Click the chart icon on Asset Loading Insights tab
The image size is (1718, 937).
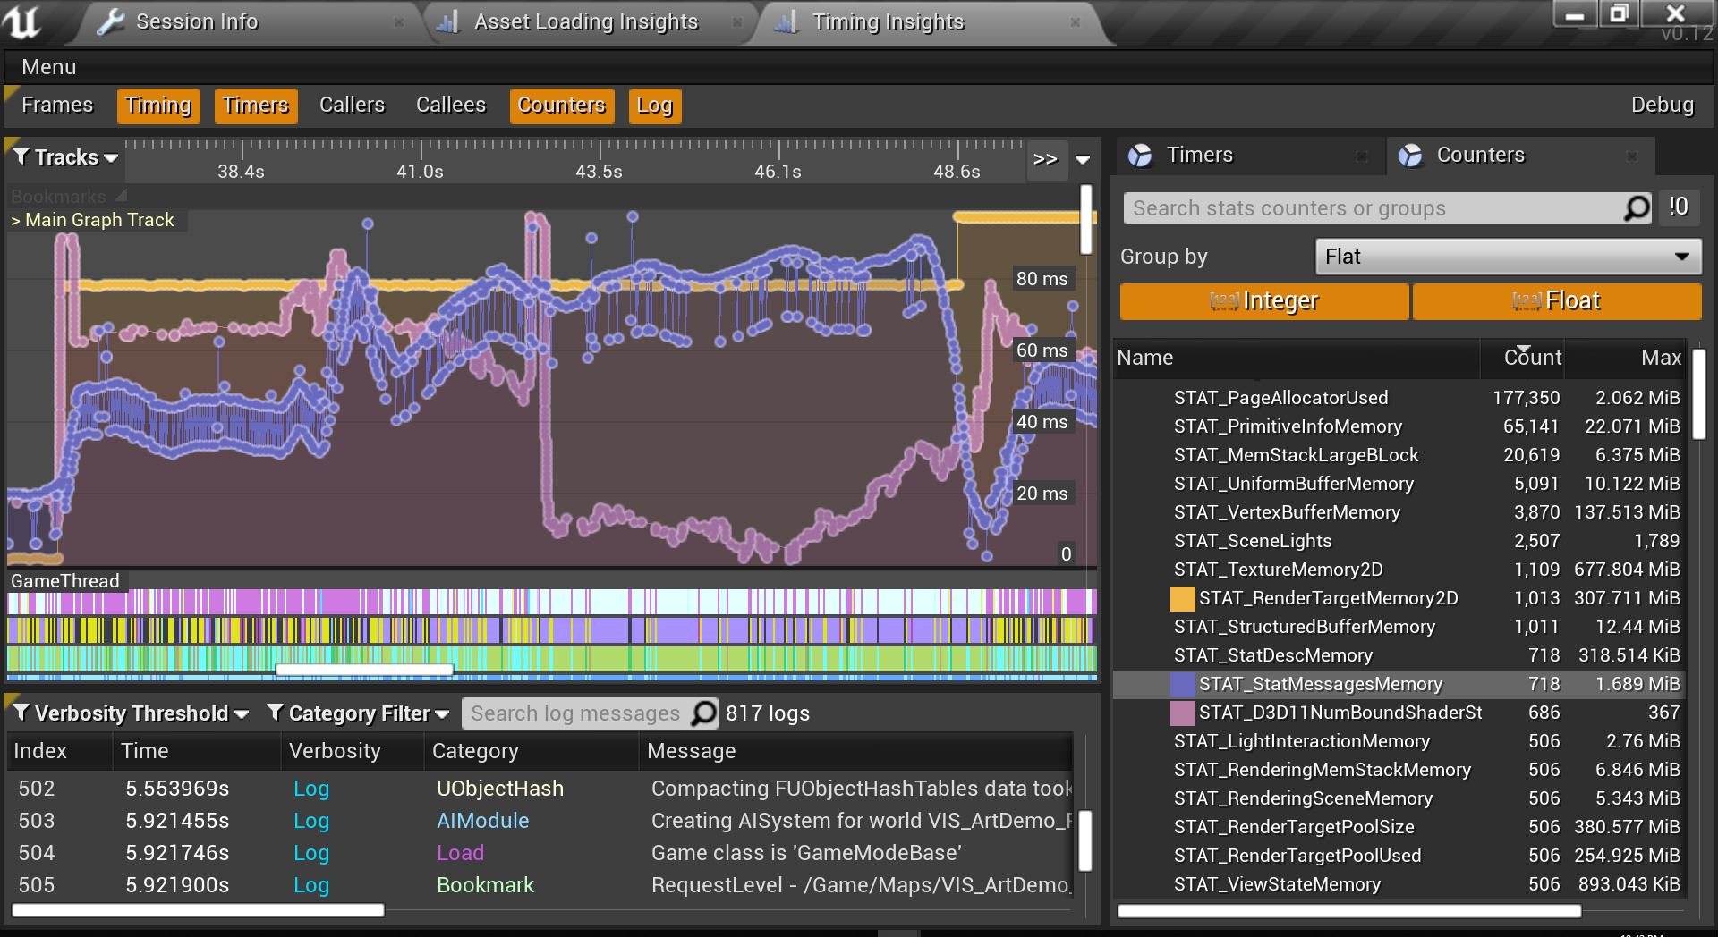pyautogui.click(x=447, y=22)
